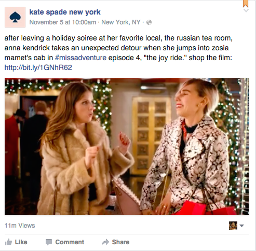Select the small user avatar near views
256x251 pixels.
pyautogui.click(x=233, y=226)
